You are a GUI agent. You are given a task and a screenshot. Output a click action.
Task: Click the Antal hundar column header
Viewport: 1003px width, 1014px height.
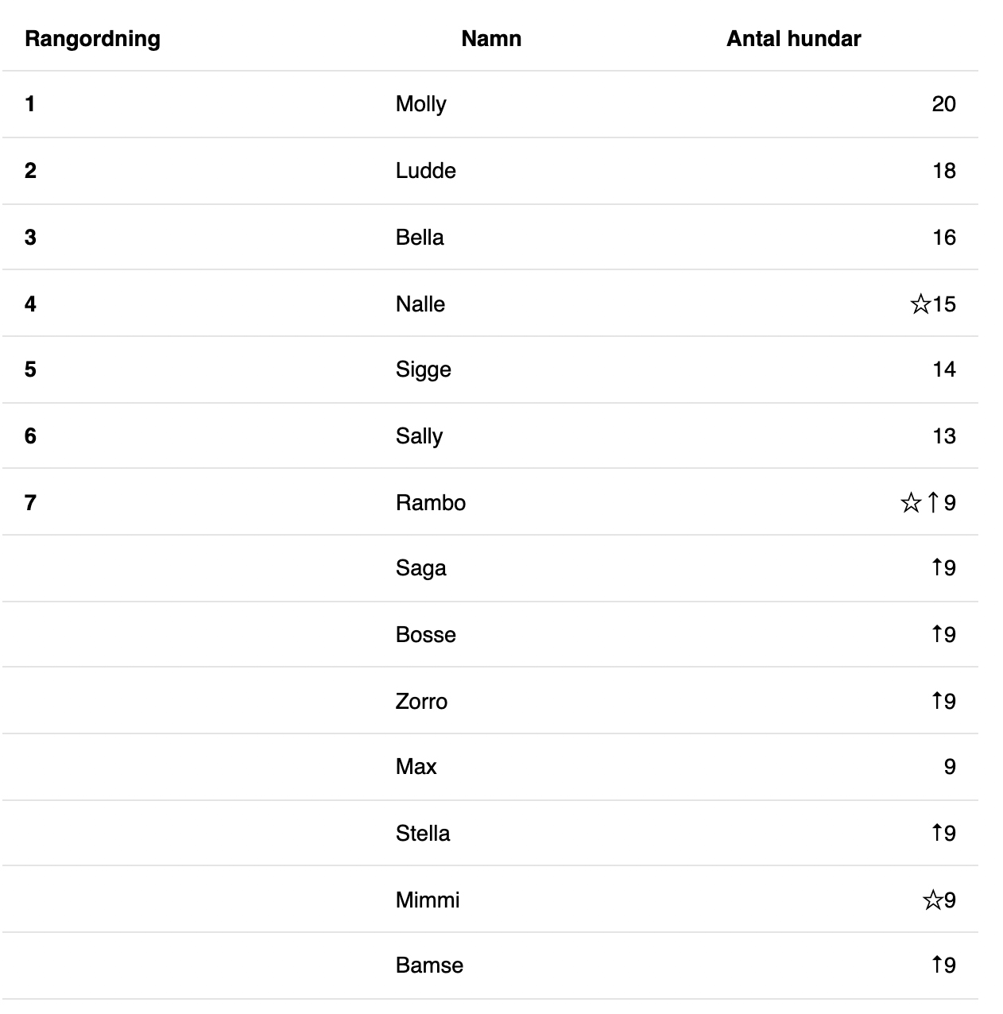tap(793, 39)
